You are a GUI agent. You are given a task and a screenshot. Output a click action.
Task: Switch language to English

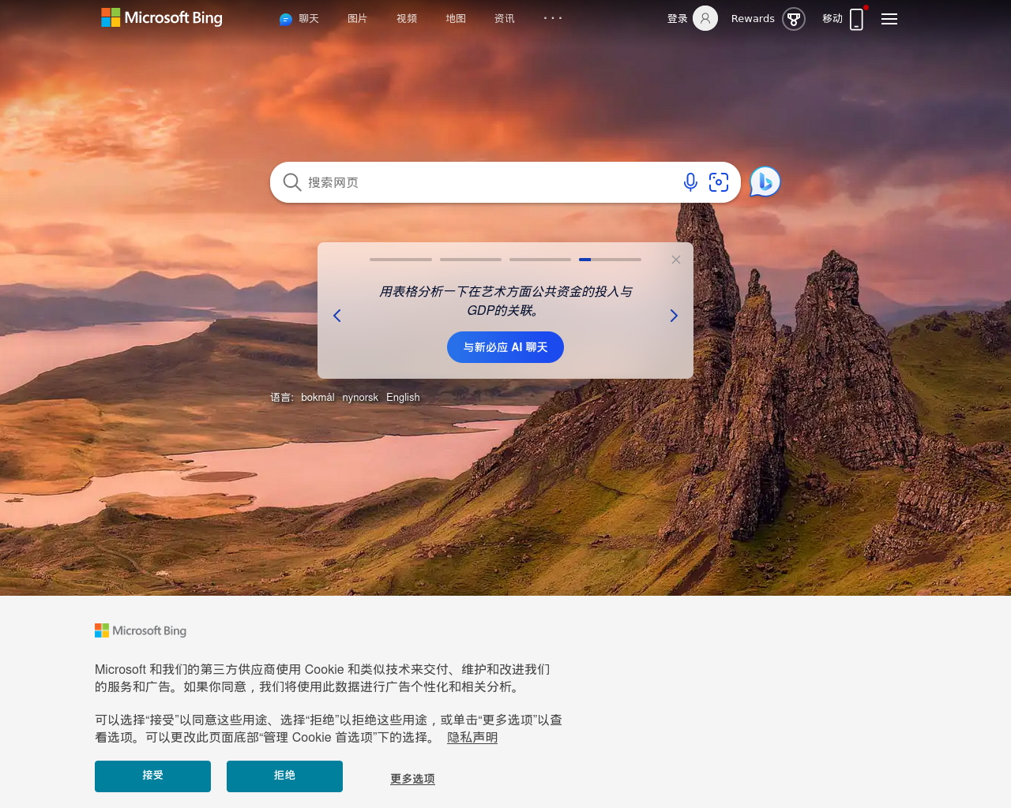(403, 398)
